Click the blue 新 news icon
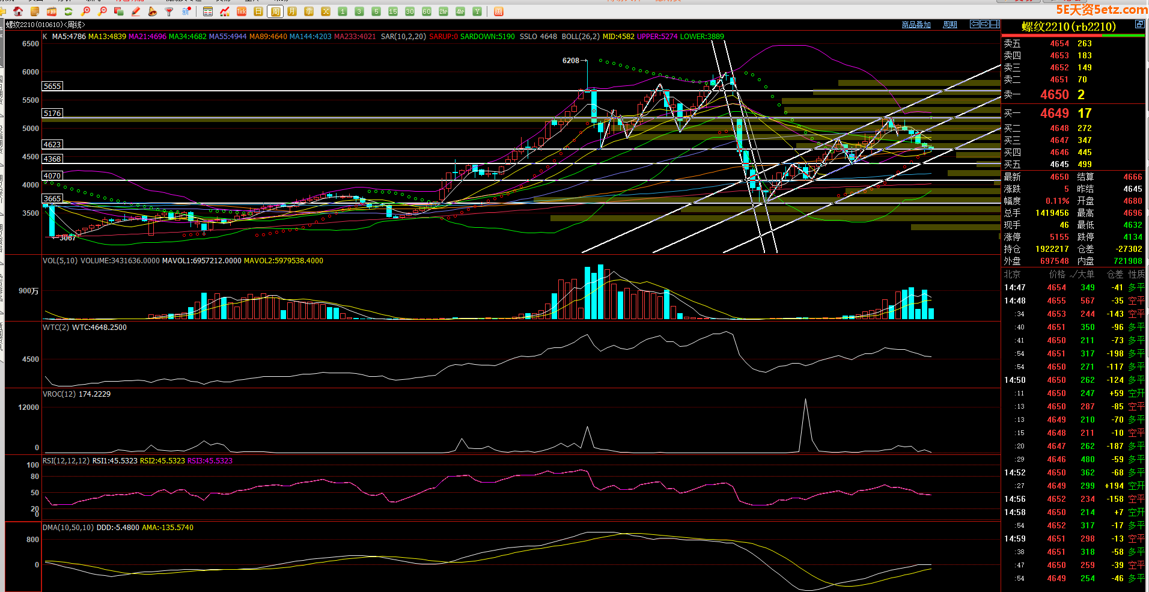 186,11
